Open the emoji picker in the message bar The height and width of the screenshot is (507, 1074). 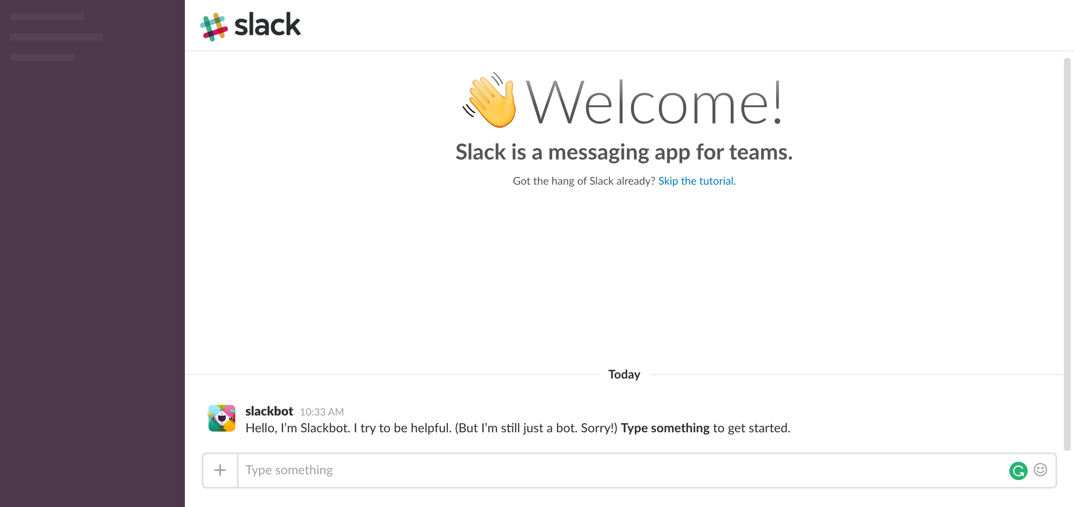1040,470
